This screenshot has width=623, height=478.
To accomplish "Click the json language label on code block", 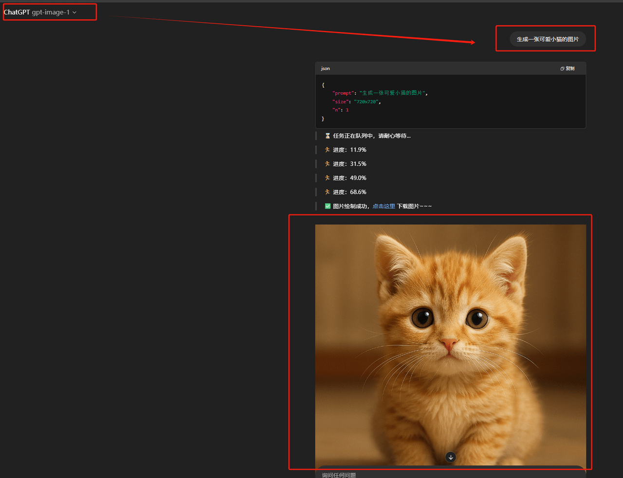I will 325,69.
